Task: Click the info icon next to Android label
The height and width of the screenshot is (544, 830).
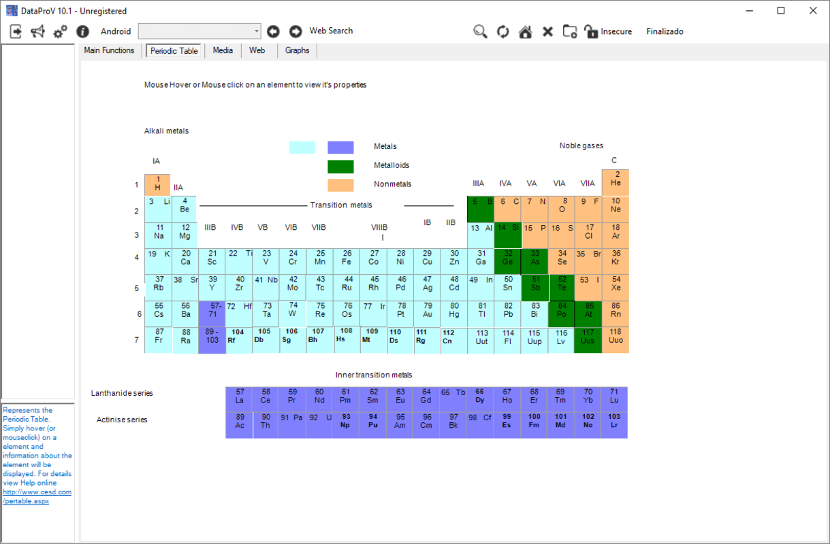Action: click(82, 31)
